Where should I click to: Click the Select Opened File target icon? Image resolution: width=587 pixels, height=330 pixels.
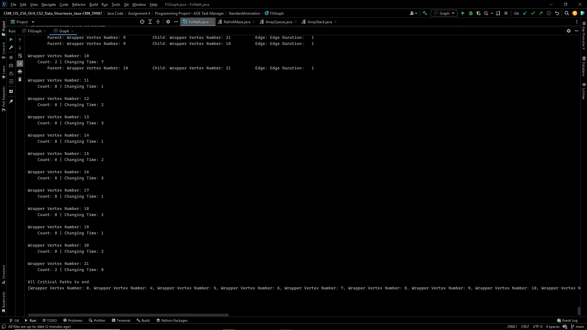(x=142, y=22)
